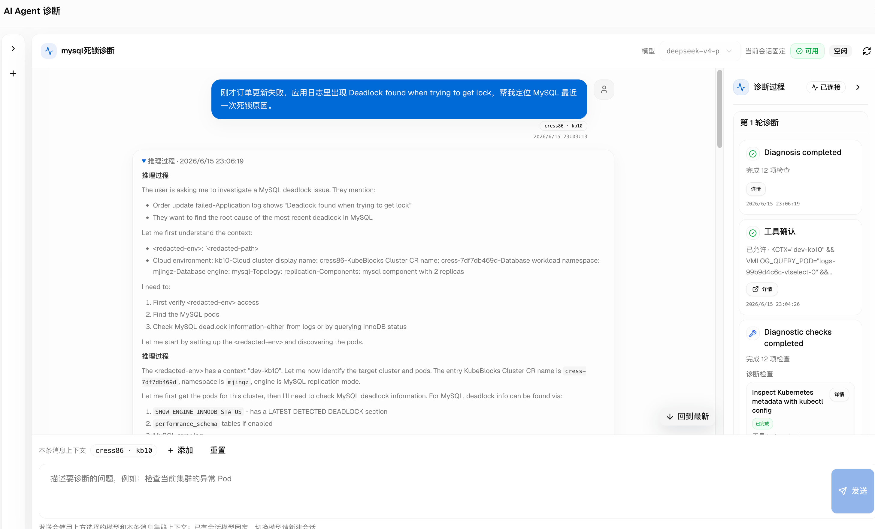Open the deepseek-v4-p model dropdown

point(699,51)
